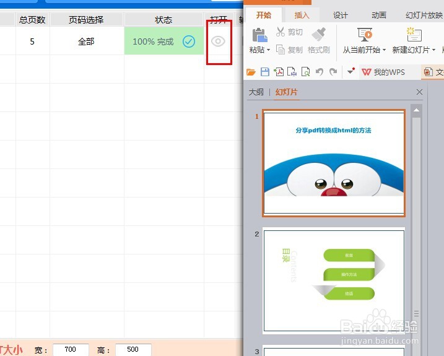Open the 设计 ribbon tab
This screenshot has width=444, height=356.
coord(341,15)
